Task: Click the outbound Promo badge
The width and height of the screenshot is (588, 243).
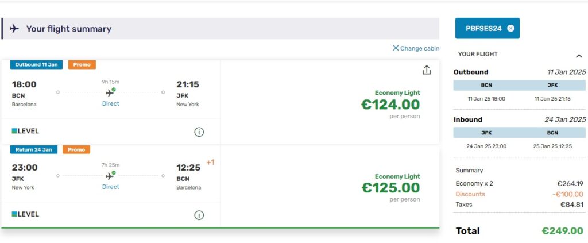Action: [x=82, y=65]
